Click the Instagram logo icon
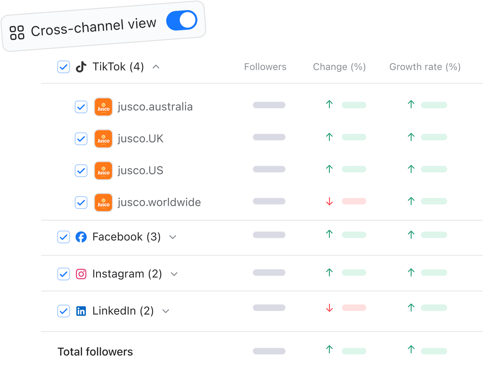This screenshot has height=372, width=487. [x=81, y=274]
